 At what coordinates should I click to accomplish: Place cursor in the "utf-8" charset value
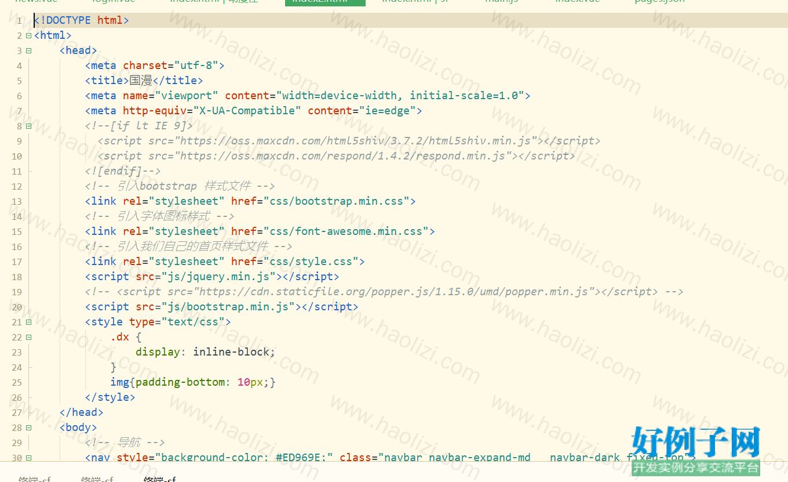(199, 66)
